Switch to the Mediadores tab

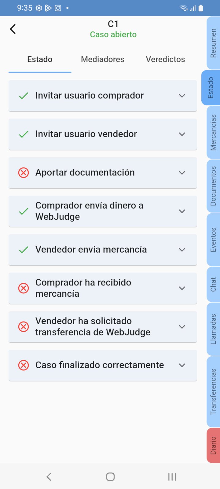point(103,59)
